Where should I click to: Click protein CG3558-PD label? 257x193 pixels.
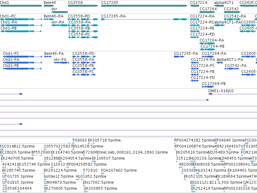click(x=83, y=54)
